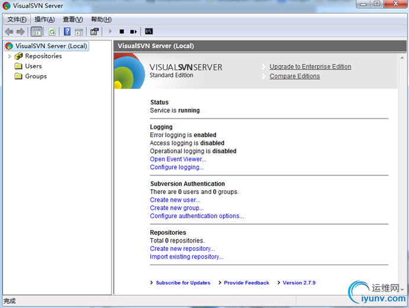Screen dimensions: 409x308
Task: Click the Forward arrow toolbar icon
Action: (x=20, y=32)
